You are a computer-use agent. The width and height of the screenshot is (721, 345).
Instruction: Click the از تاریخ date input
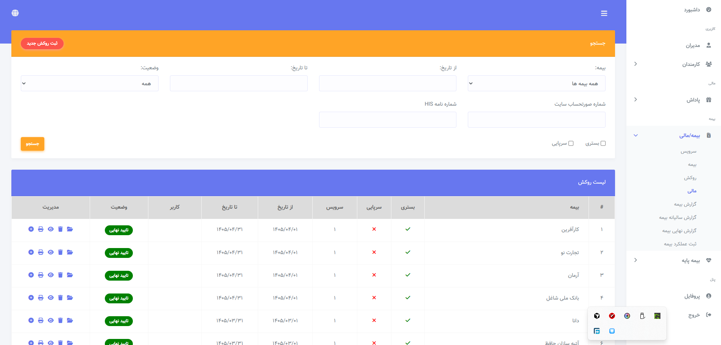click(388, 83)
